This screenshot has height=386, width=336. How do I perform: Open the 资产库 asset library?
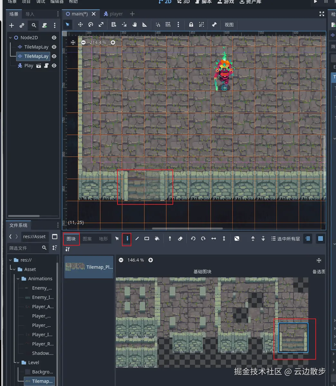[x=250, y=2]
